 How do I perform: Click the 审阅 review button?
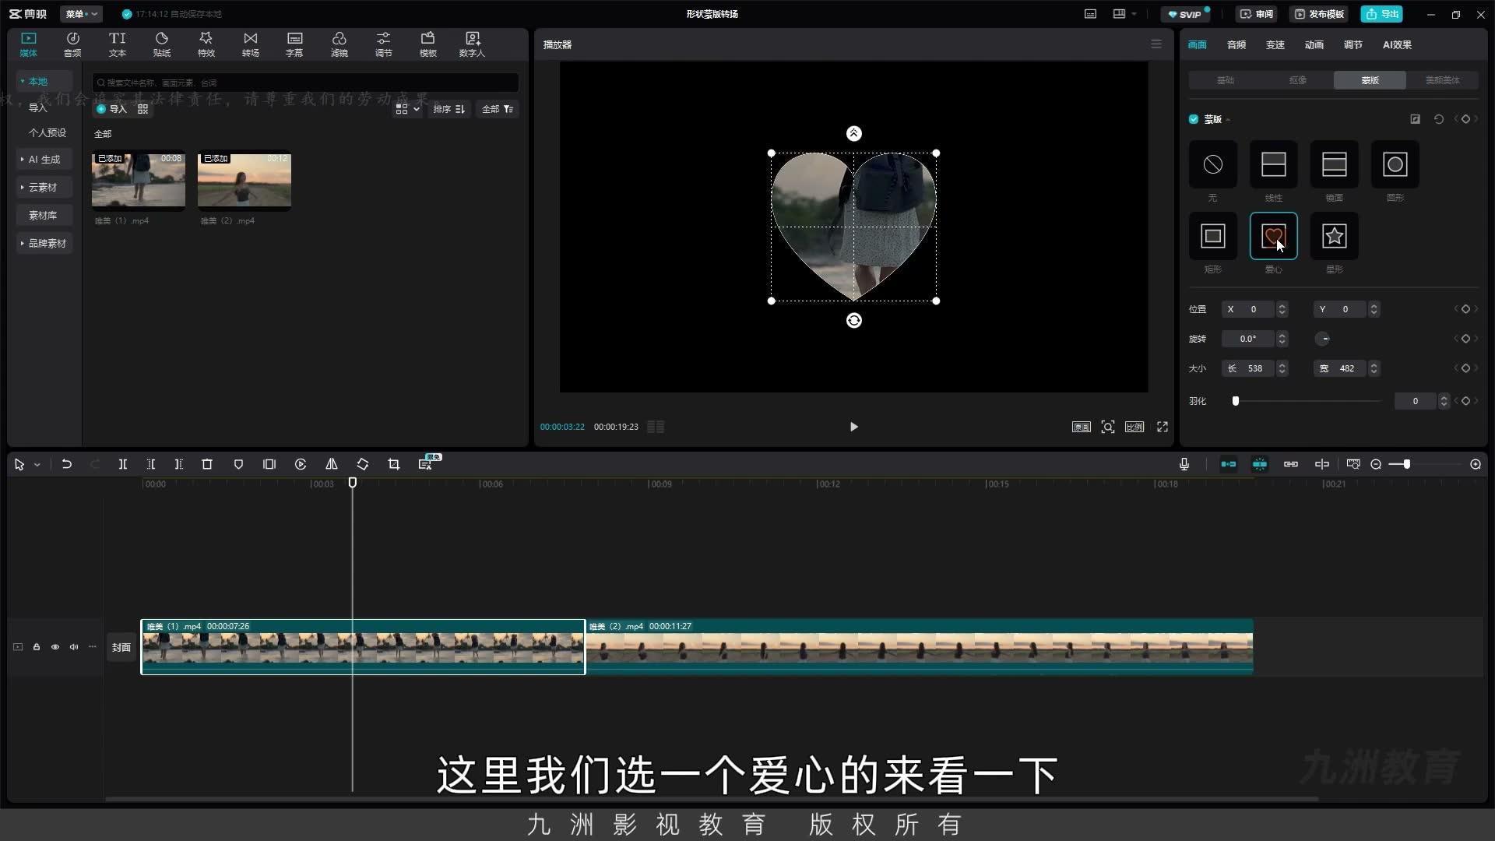pos(1256,14)
